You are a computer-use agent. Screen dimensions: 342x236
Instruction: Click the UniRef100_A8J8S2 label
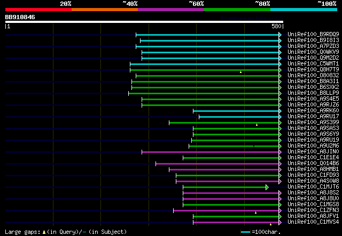point(313,193)
